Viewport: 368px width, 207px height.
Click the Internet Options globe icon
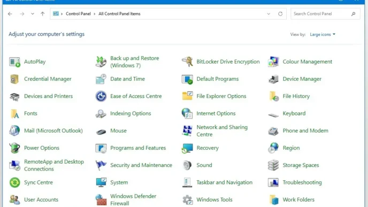tap(187, 113)
